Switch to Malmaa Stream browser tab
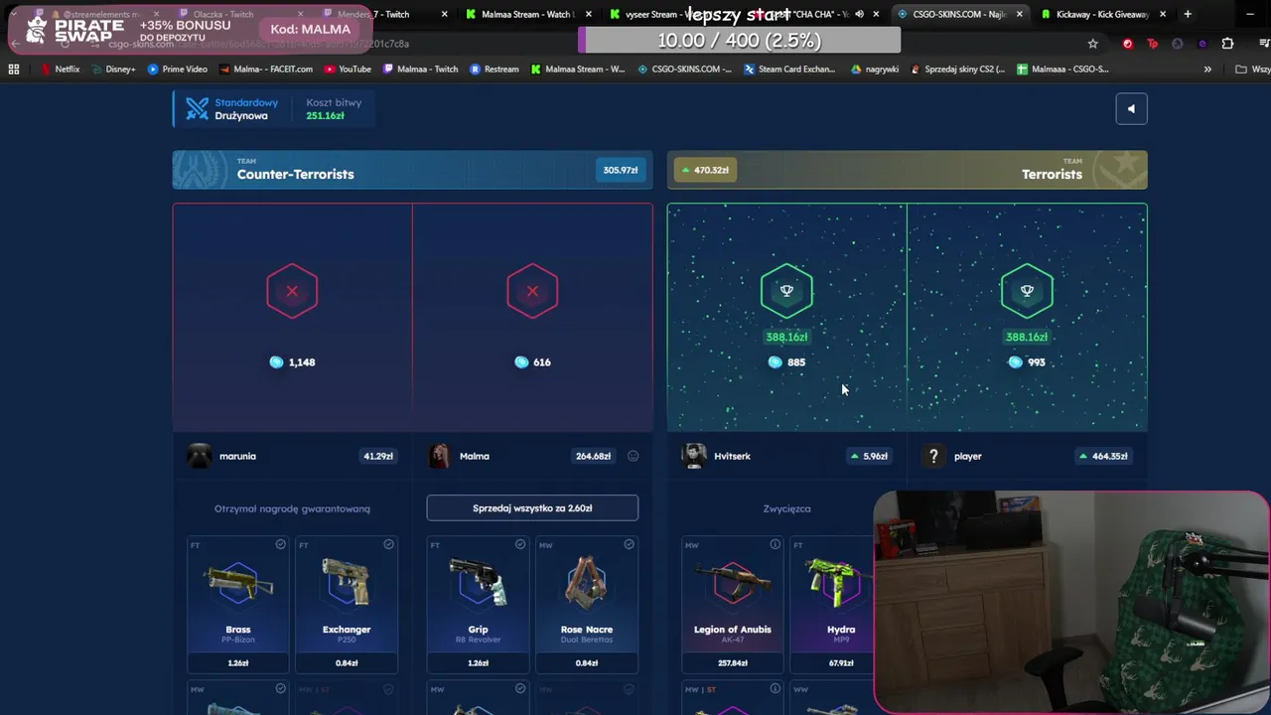Image resolution: width=1271 pixels, height=715 pixels. [x=519, y=14]
